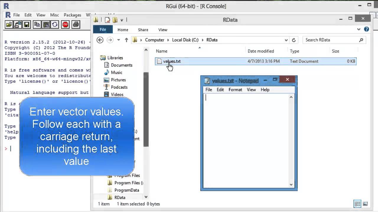Image resolution: width=378 pixels, height=212 pixels.
Task: Click Explorer Forward navigation arrow
Action: 110,40
